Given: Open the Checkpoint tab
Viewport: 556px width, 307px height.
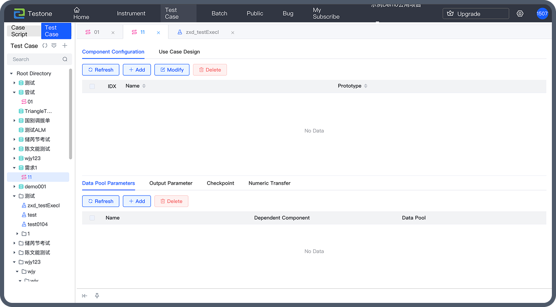Looking at the screenshot, I should pyautogui.click(x=220, y=183).
